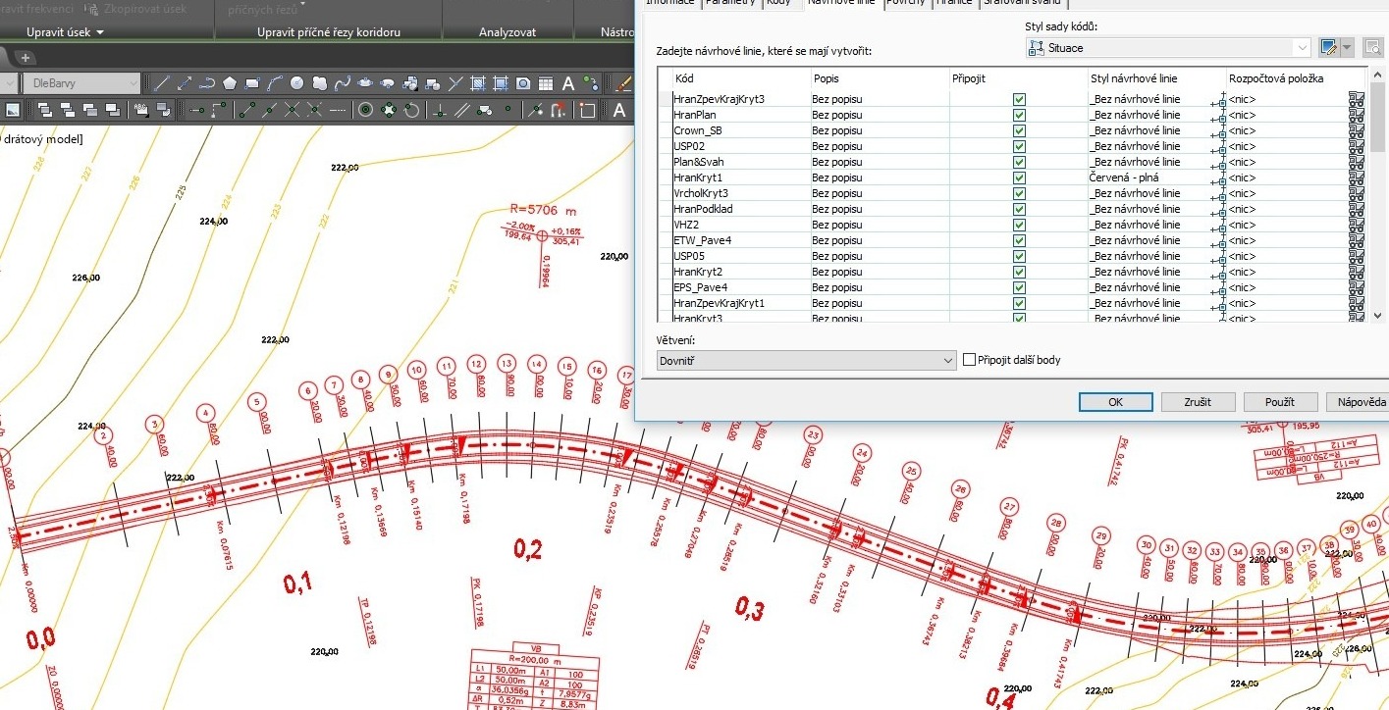Image resolution: width=1389 pixels, height=710 pixels.
Task: Select the VHZ2 code cell
Action: coord(741,225)
